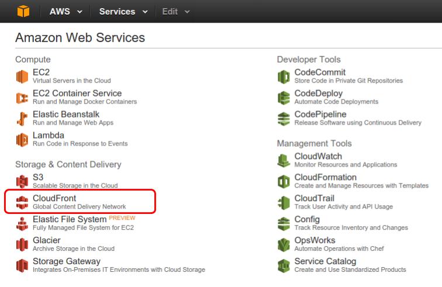Select the CloudTrail service link

pos(315,198)
